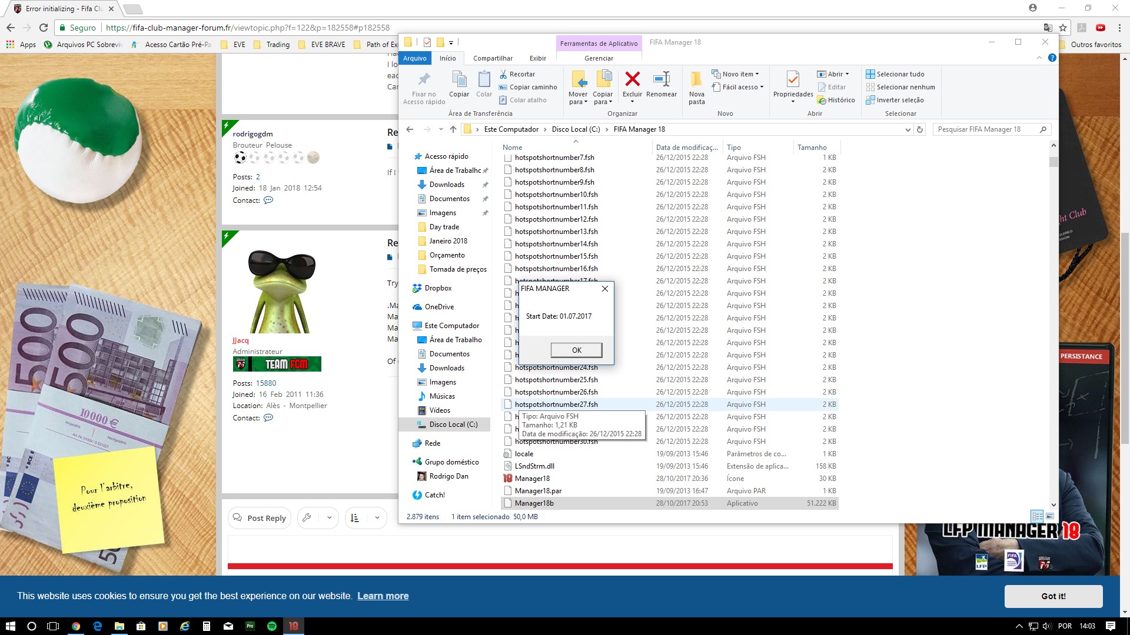This screenshot has height=635, width=1130.
Task: Expand the Abrir dropdown arrow
Action: (847, 74)
